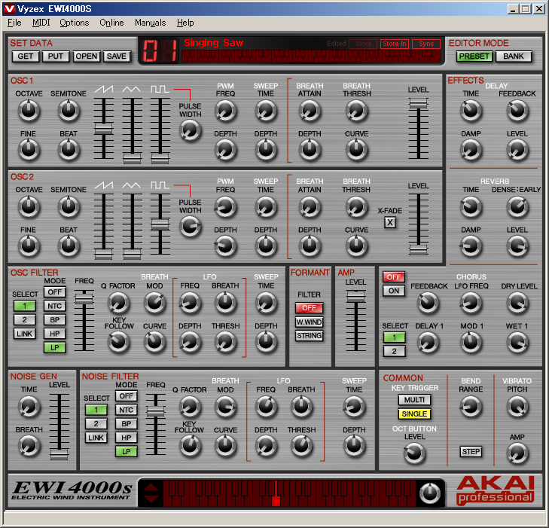
Task: Click the Vibrato Pitch knob
Action: [x=517, y=407]
